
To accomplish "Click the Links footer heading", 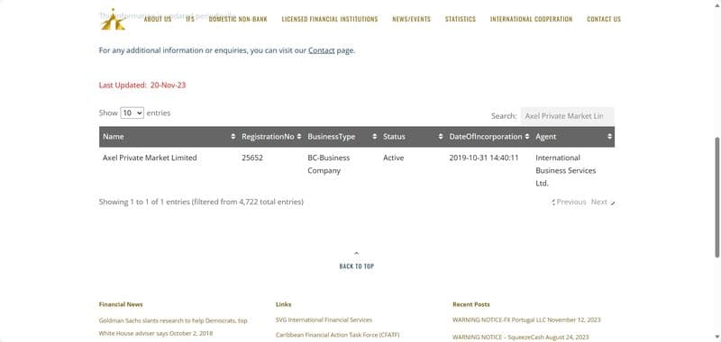I will click(x=283, y=304).
